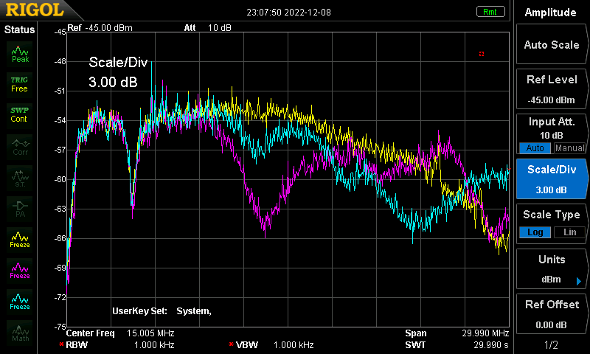Click the dimmed Math trace icon
This screenshot has width=590, height=354.
(x=20, y=333)
